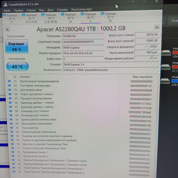This screenshot has height=178, width=178.
Task: Click total host writes value 9060 GB
Action: pyautogui.click(x=147, y=40)
